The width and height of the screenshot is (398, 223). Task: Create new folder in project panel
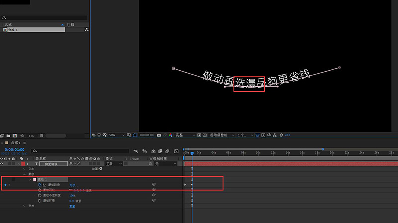pos(8,136)
